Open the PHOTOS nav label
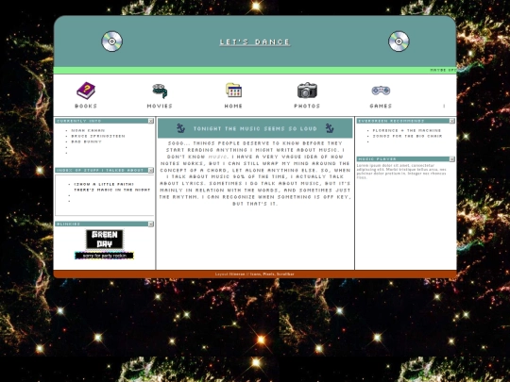510x382 pixels. point(307,106)
